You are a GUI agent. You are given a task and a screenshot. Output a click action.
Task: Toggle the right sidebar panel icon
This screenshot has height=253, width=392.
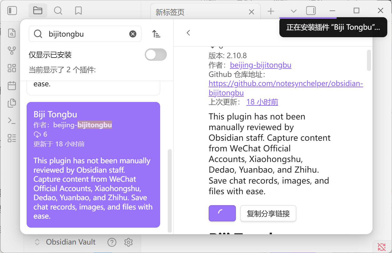311,11
